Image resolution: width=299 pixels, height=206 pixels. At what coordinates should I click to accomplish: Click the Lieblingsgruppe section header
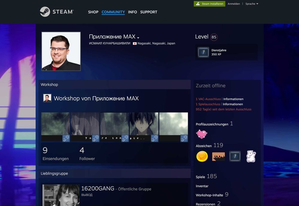pyautogui.click(x=115, y=173)
